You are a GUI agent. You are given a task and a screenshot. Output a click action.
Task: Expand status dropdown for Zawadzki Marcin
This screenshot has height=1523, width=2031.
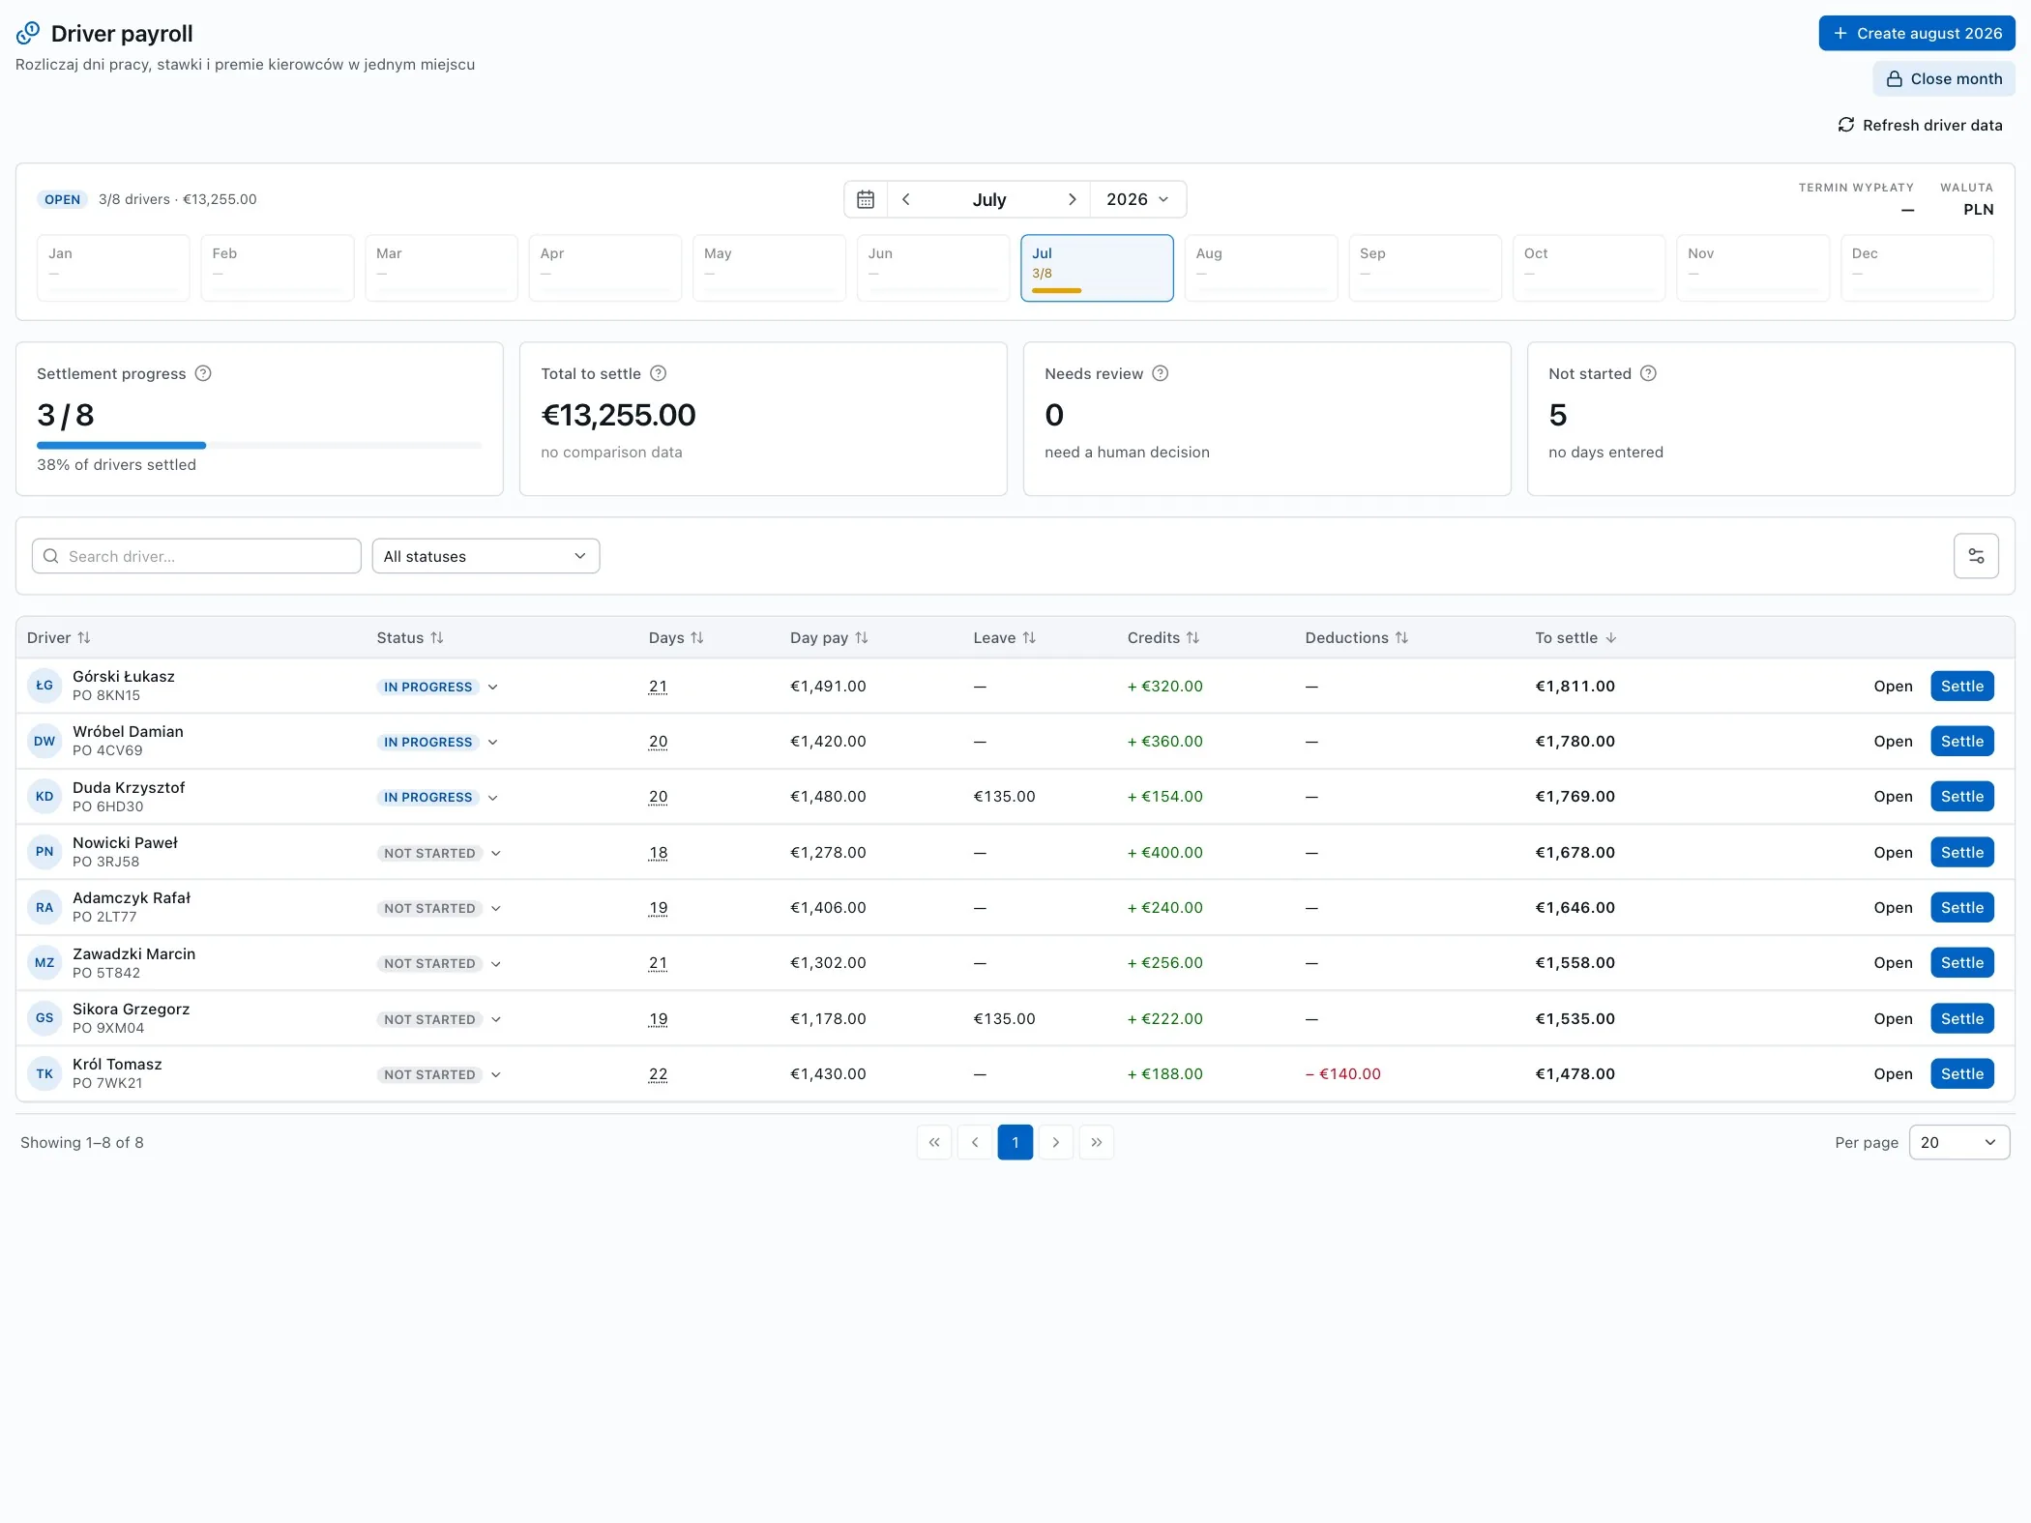click(x=496, y=963)
